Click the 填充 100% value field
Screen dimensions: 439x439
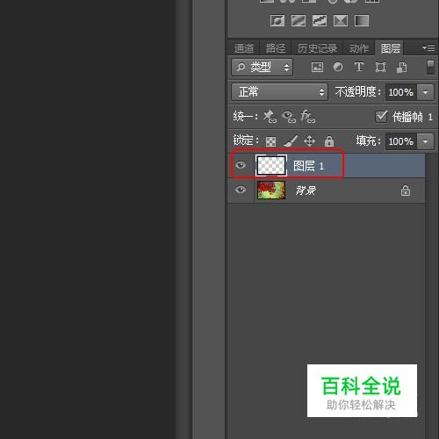click(401, 141)
